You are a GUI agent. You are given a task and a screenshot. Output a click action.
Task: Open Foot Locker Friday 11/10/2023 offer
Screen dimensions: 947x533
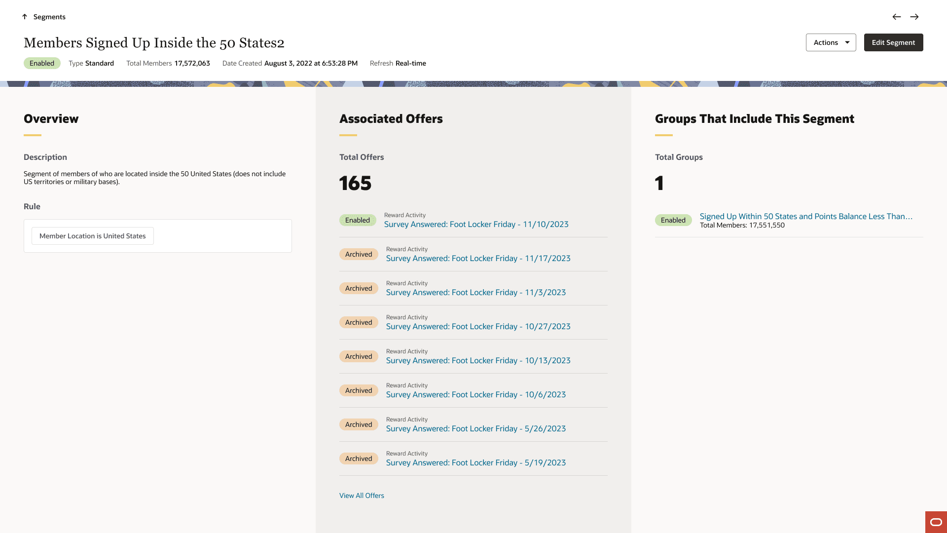click(476, 225)
